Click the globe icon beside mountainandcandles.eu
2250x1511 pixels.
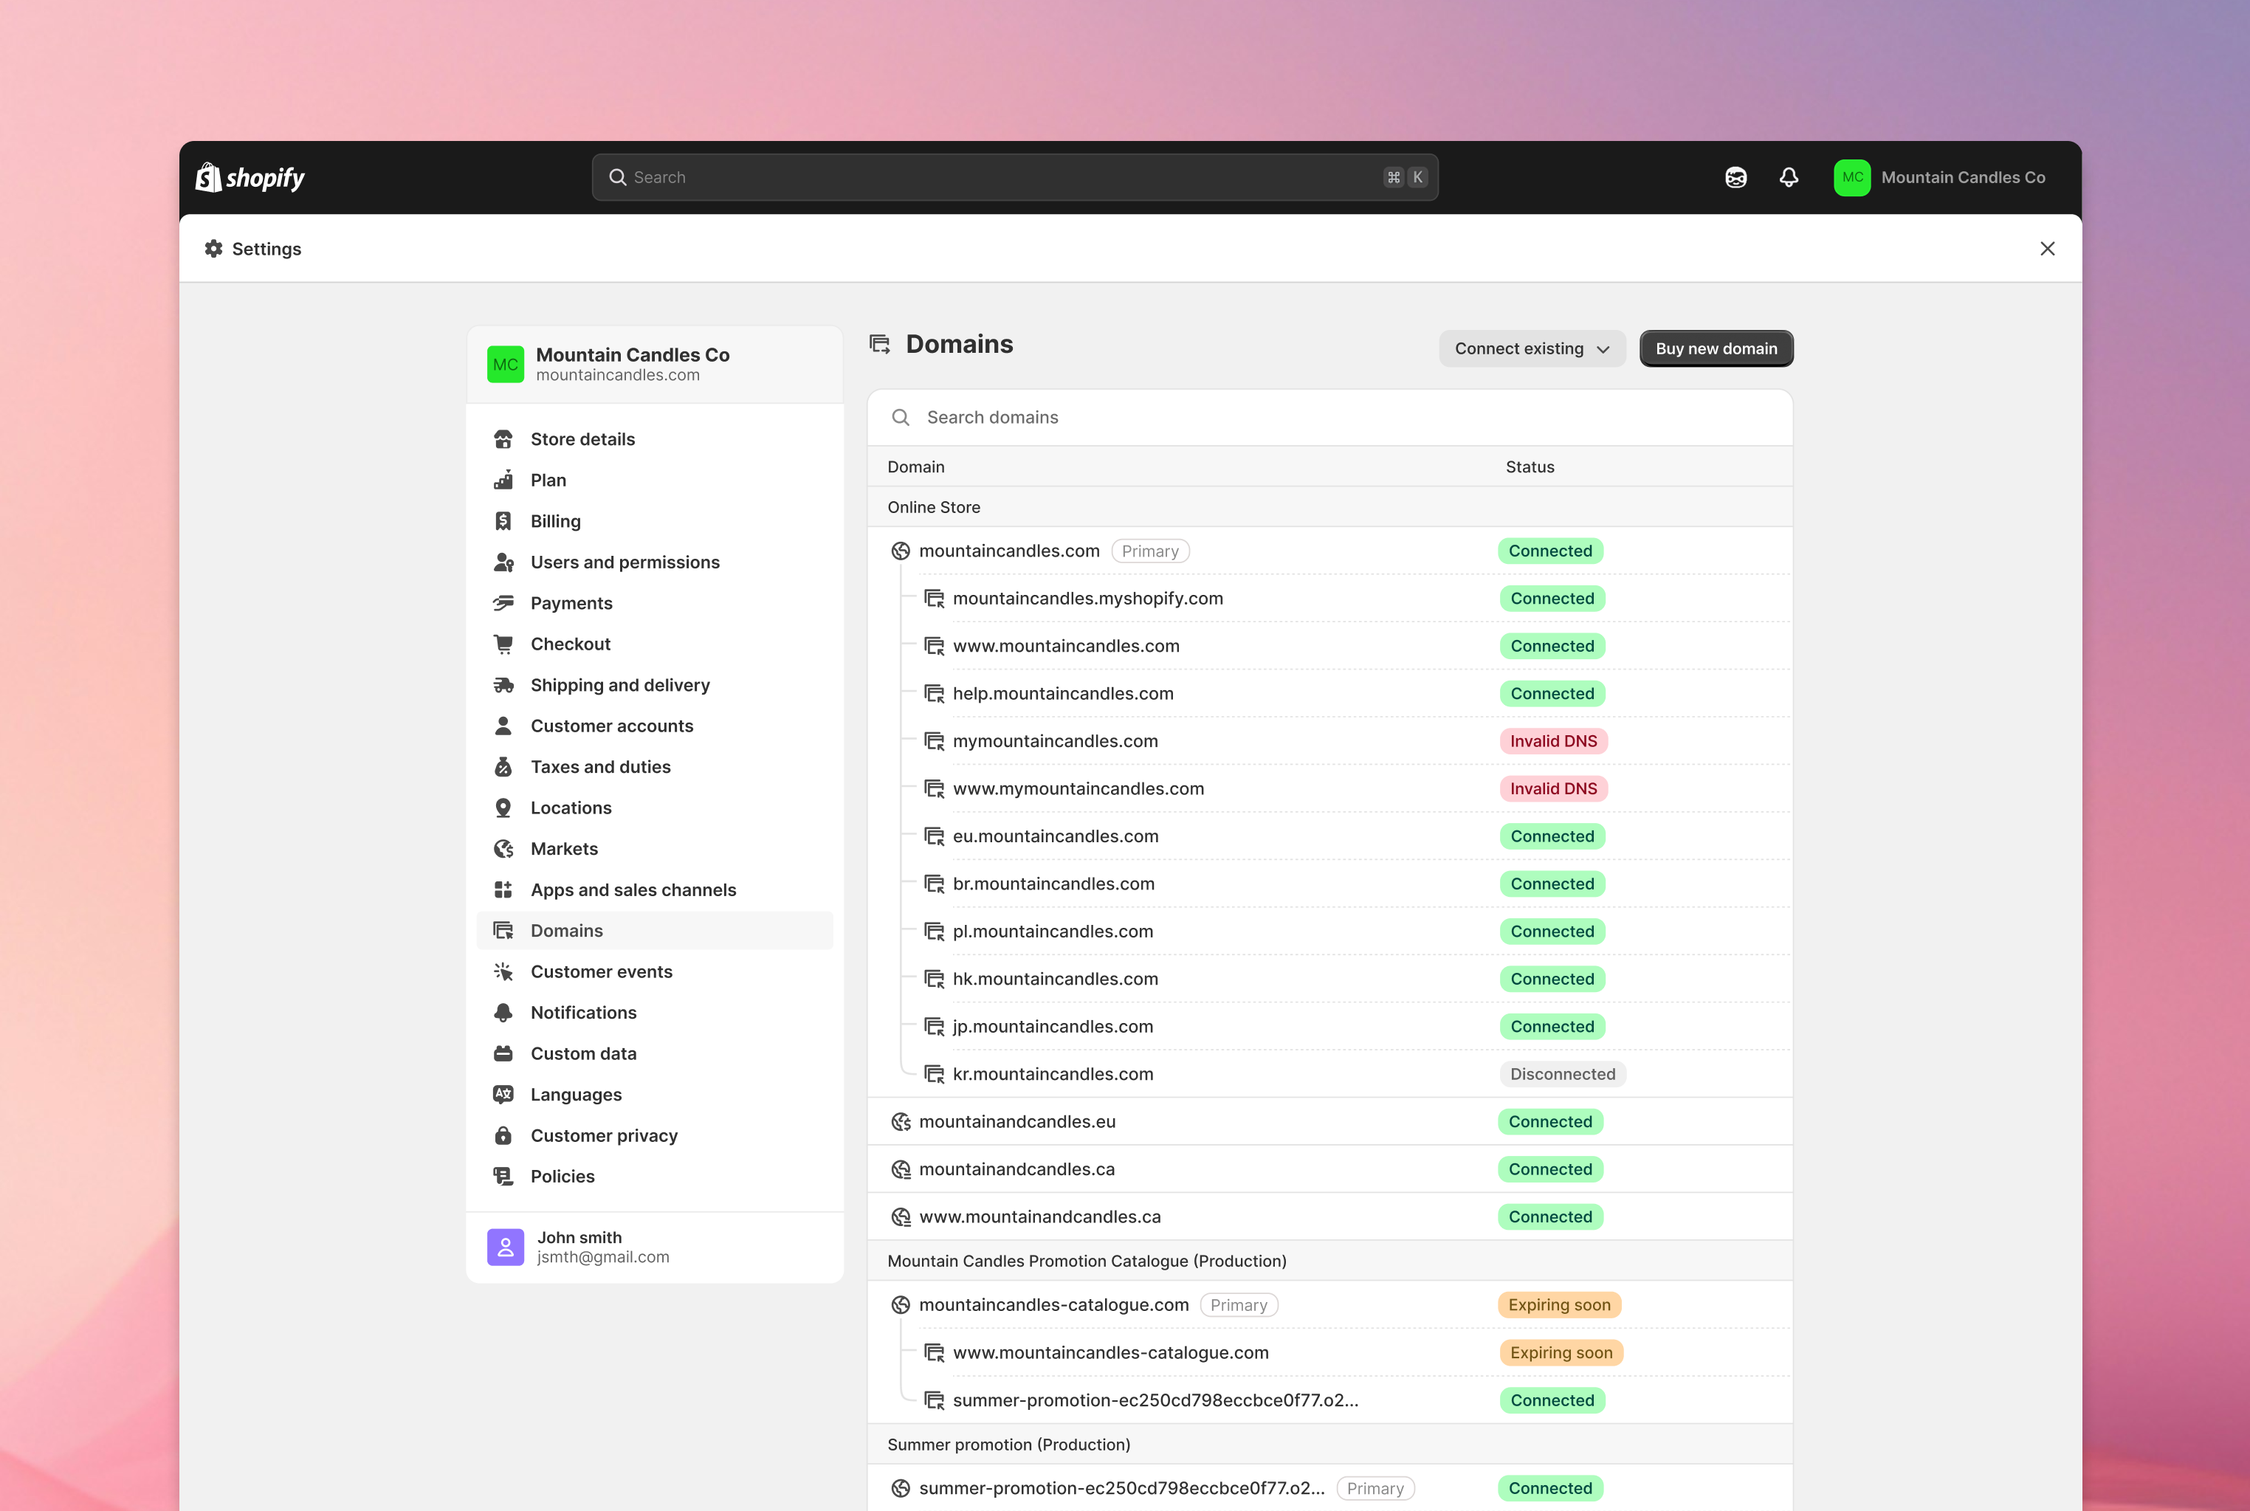[x=900, y=1122]
